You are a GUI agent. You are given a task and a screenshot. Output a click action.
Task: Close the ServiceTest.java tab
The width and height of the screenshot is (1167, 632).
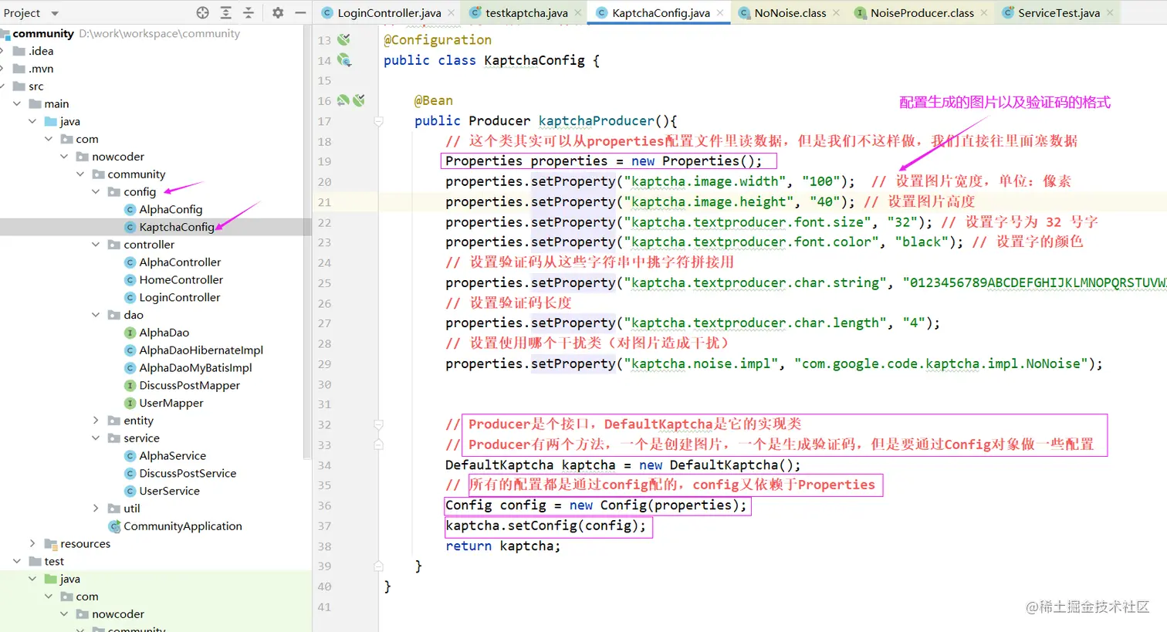click(x=1110, y=12)
